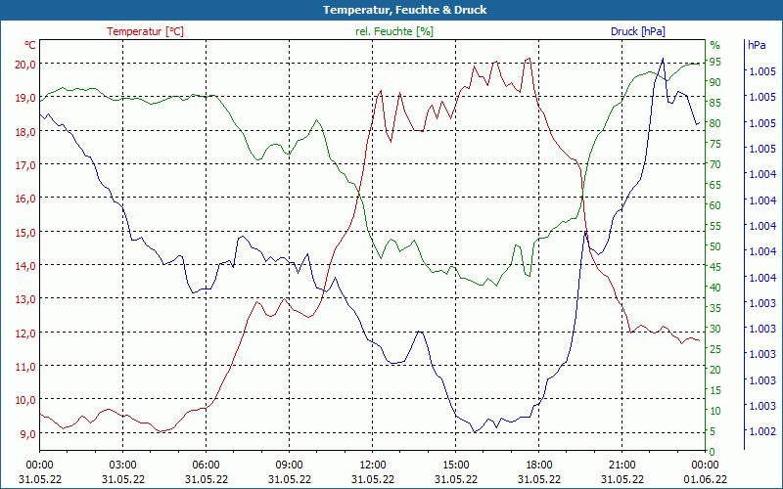Click the chart title 'Temperatur, Feuchte & Druck'
Viewport: 783px width, 489px height.
pyautogui.click(x=404, y=10)
